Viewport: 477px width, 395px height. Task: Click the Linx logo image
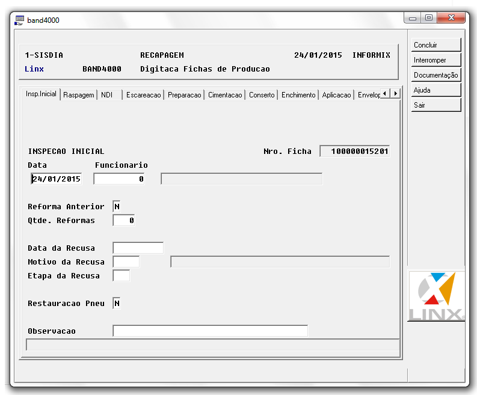pos(436,296)
